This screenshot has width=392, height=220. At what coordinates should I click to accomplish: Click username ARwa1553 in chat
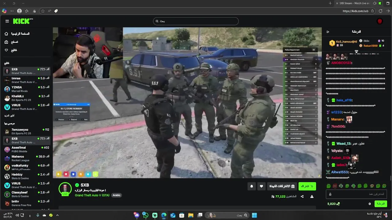coord(340,172)
